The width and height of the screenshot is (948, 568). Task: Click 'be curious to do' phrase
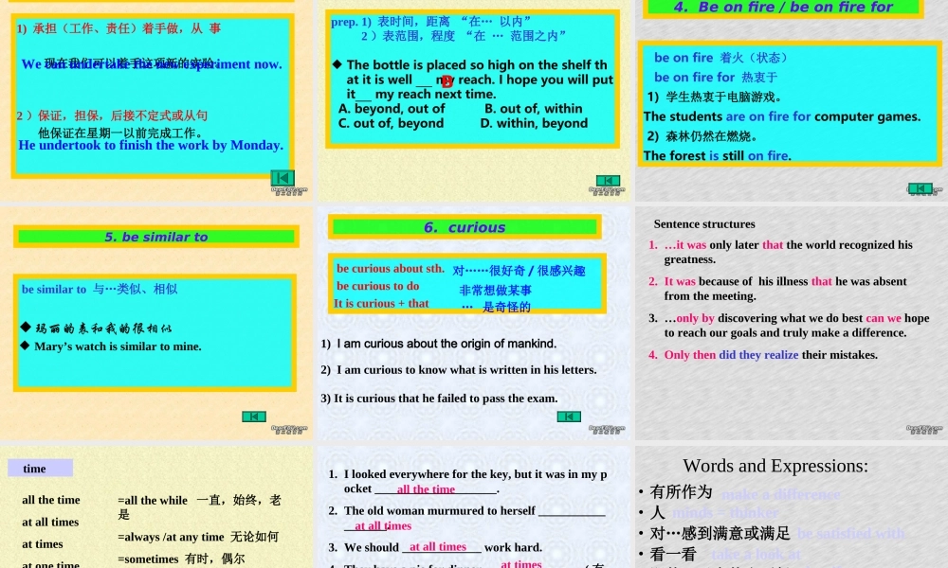tap(378, 286)
